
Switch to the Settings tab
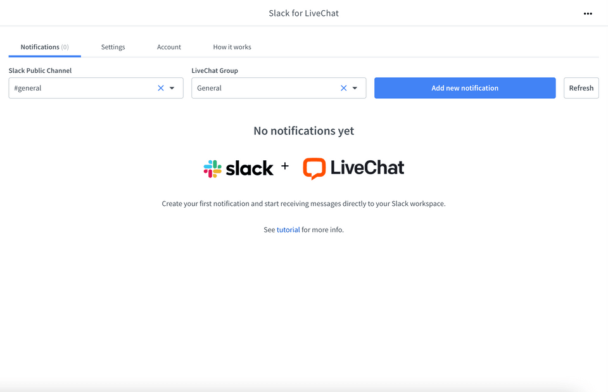pos(113,47)
